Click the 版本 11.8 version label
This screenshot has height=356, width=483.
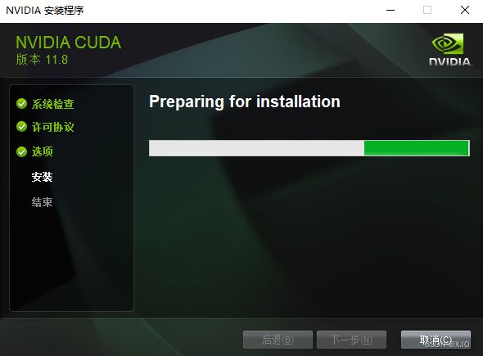[42, 60]
